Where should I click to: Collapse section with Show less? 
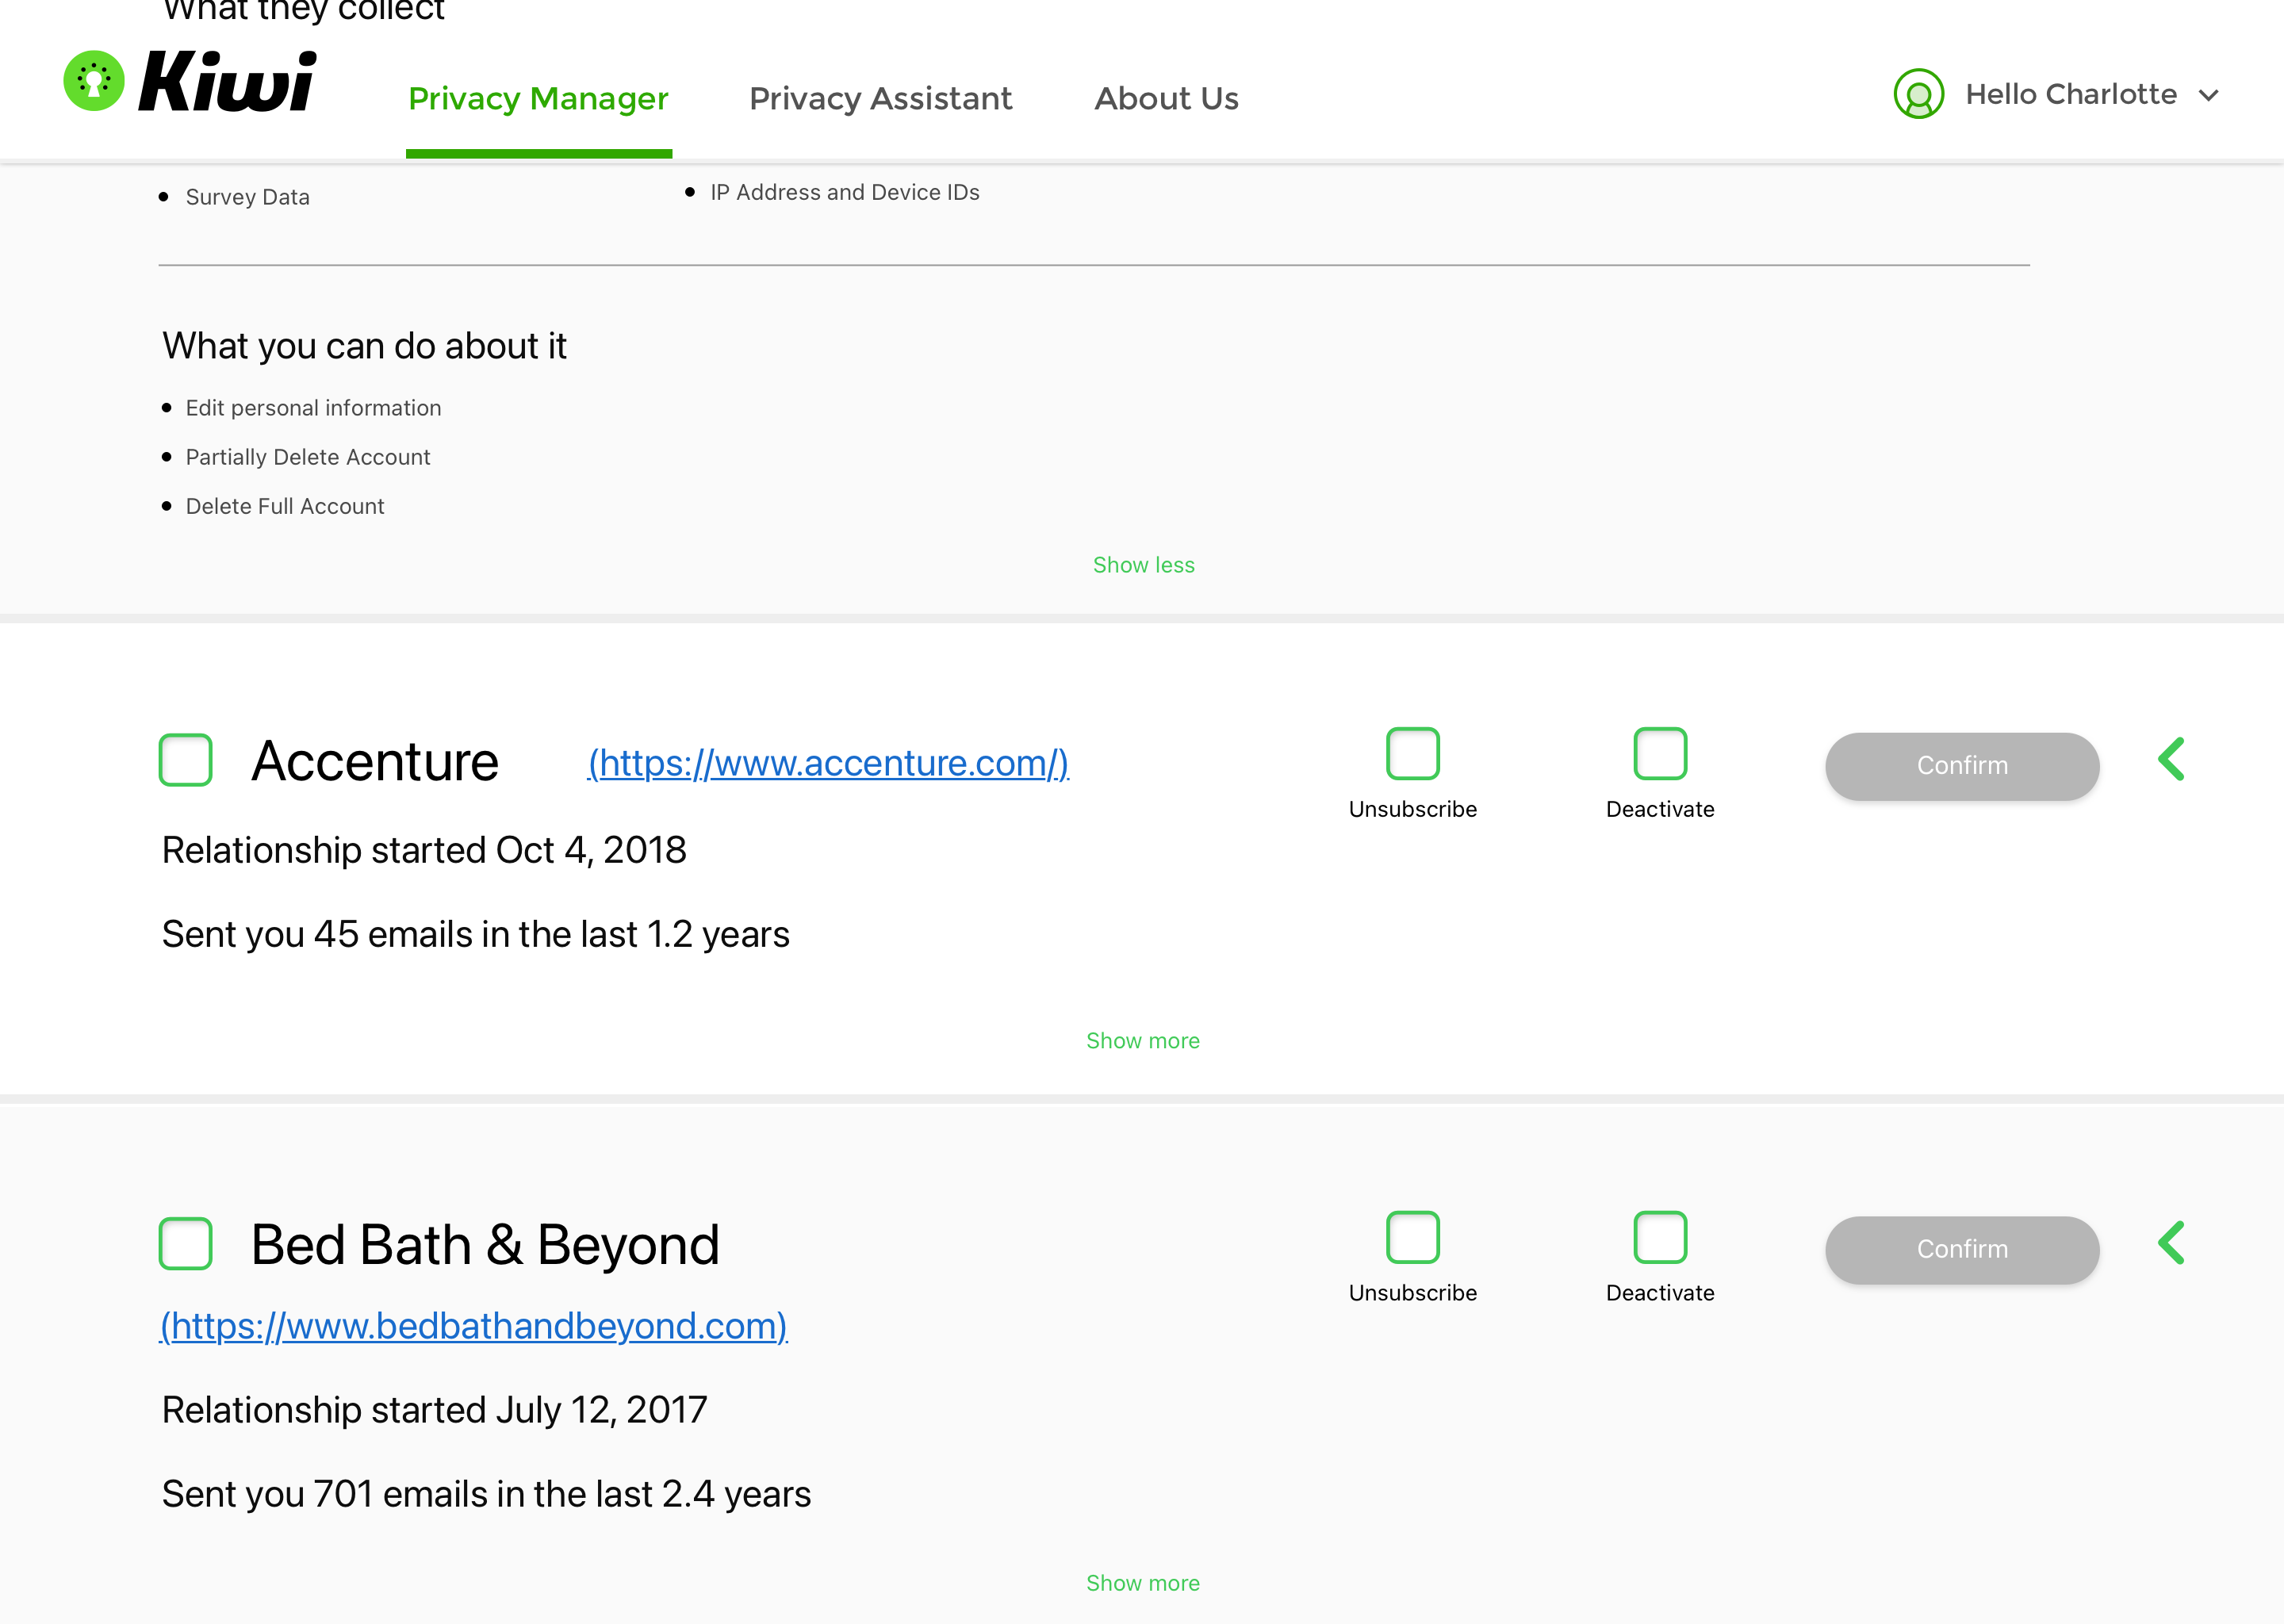pyautogui.click(x=1143, y=565)
